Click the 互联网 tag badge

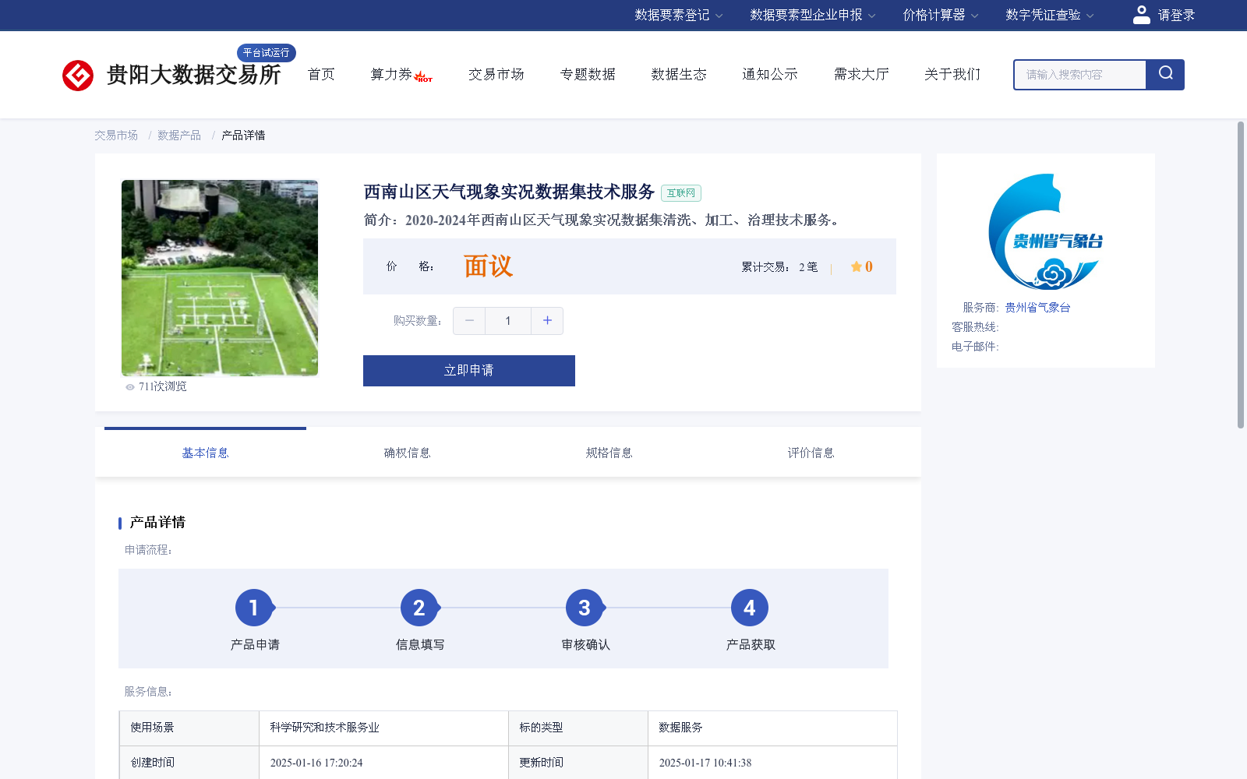tap(681, 193)
